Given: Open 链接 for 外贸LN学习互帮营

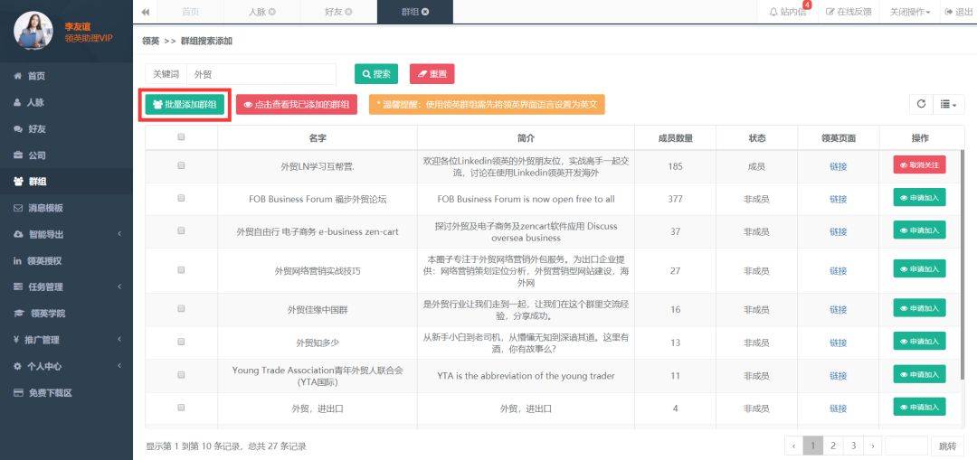Looking at the screenshot, I should pyautogui.click(x=838, y=167).
